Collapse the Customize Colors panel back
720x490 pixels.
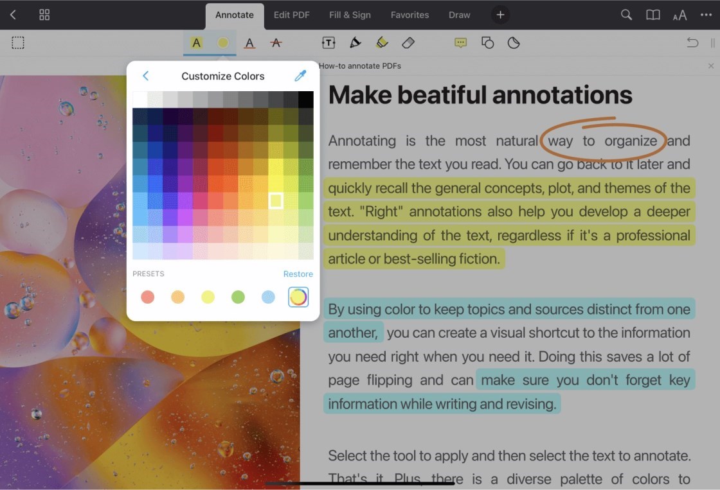[145, 76]
